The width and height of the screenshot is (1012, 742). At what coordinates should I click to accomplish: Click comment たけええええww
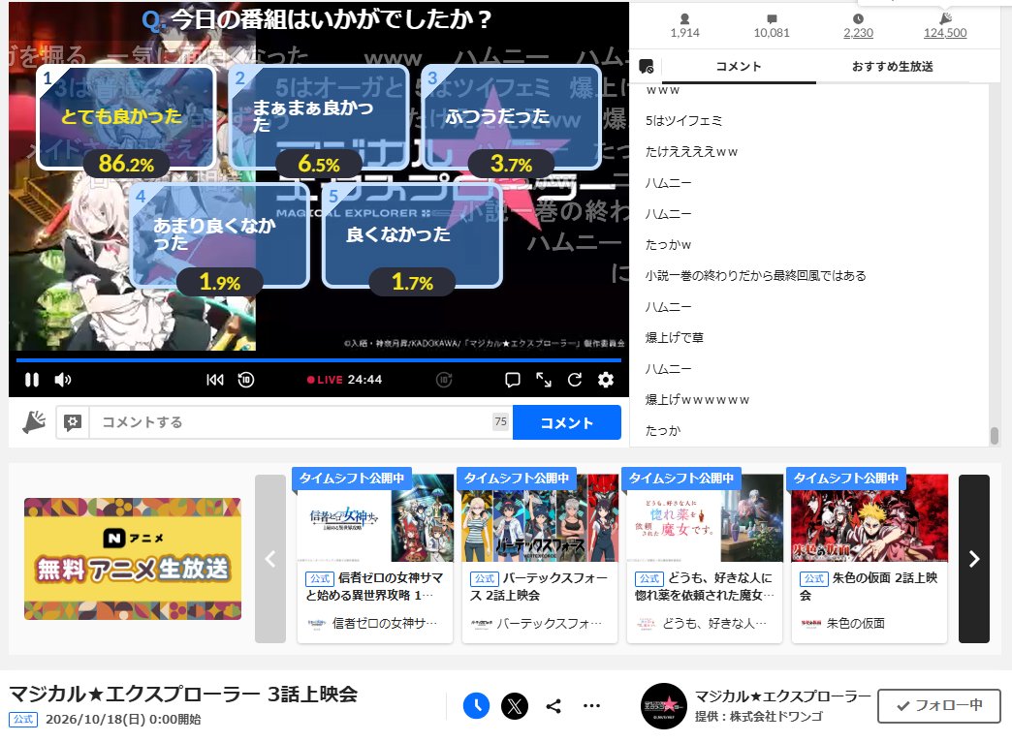coord(691,152)
